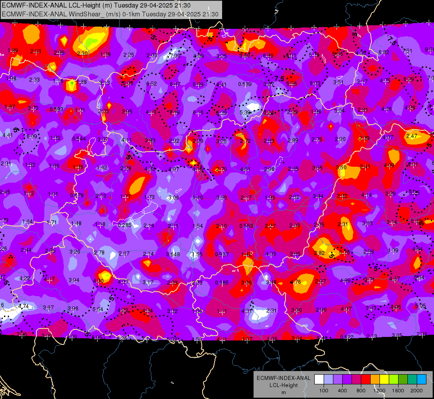Click the wind shear value 2.47
The height and width of the screenshot is (399, 434).
412,136
